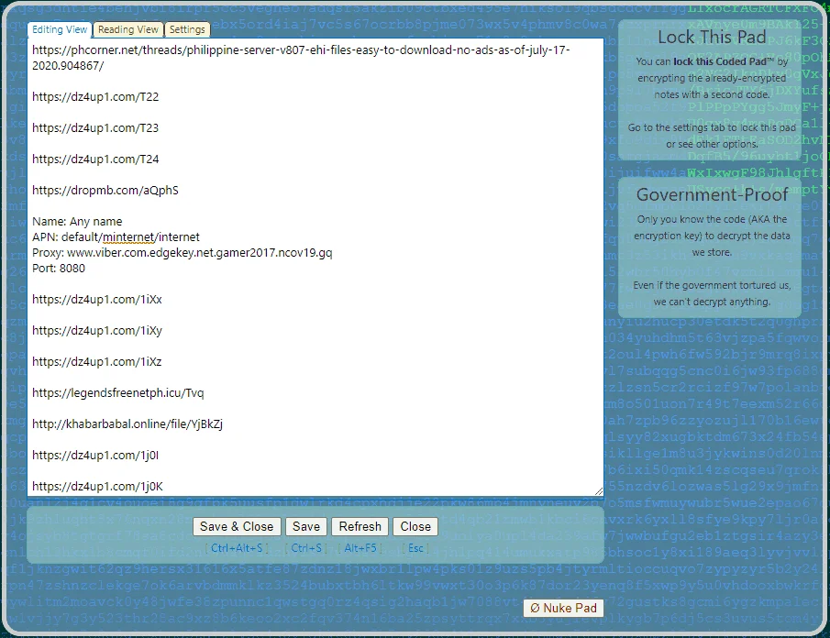Click the legendsfreenetph.icu/Tvq line

pyautogui.click(x=118, y=393)
